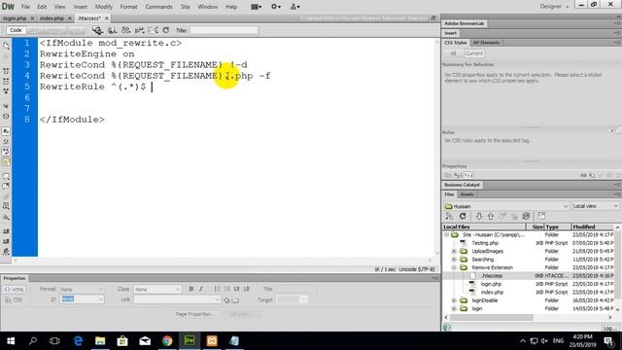
Task: Click Bold in Properties panel
Action: [x=191, y=289]
